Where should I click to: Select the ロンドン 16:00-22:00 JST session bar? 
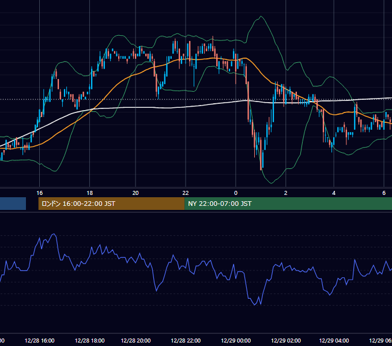111,204
